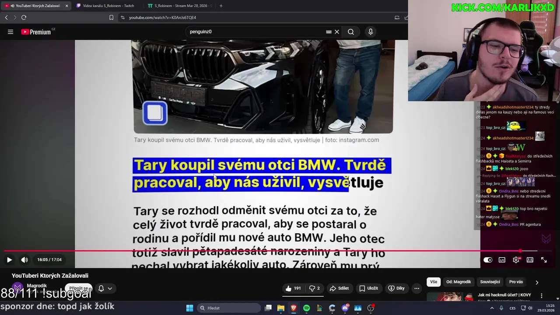
Task: Run search with magnifier button
Action: coord(351,32)
